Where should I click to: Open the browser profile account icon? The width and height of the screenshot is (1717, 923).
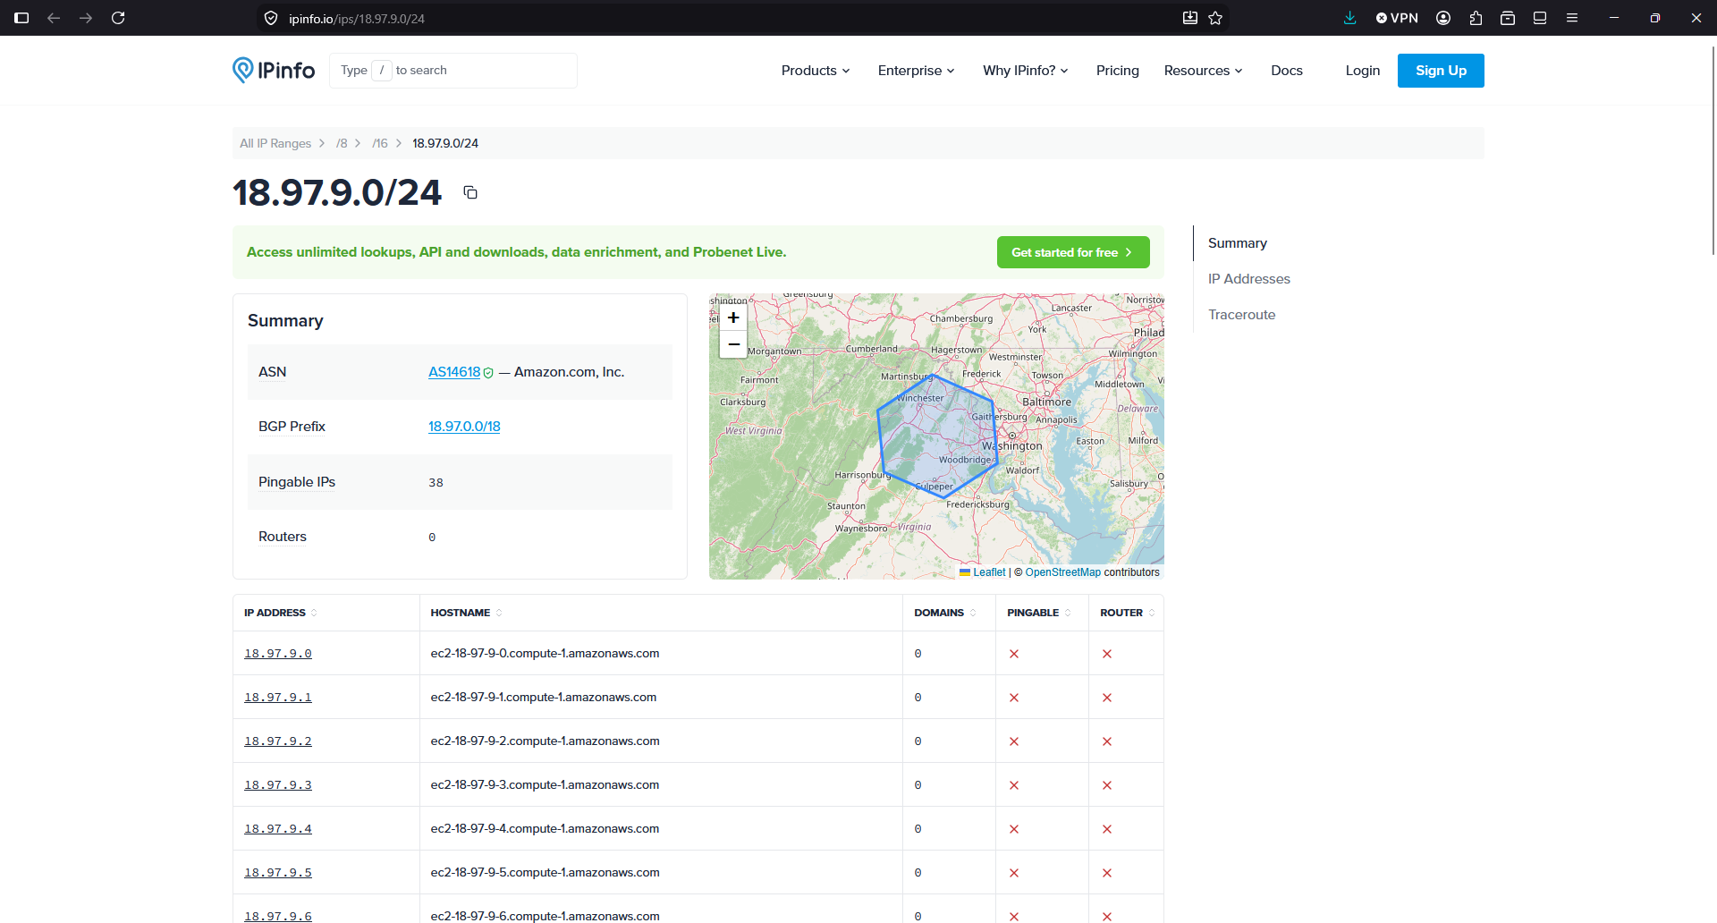click(1443, 18)
